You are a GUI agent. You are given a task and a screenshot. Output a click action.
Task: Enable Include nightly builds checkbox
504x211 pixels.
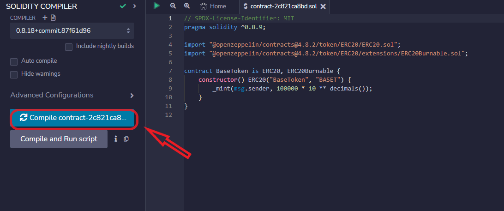pyautogui.click(x=69, y=47)
